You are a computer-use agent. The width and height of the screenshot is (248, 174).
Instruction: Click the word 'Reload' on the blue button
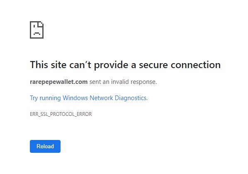45,146
